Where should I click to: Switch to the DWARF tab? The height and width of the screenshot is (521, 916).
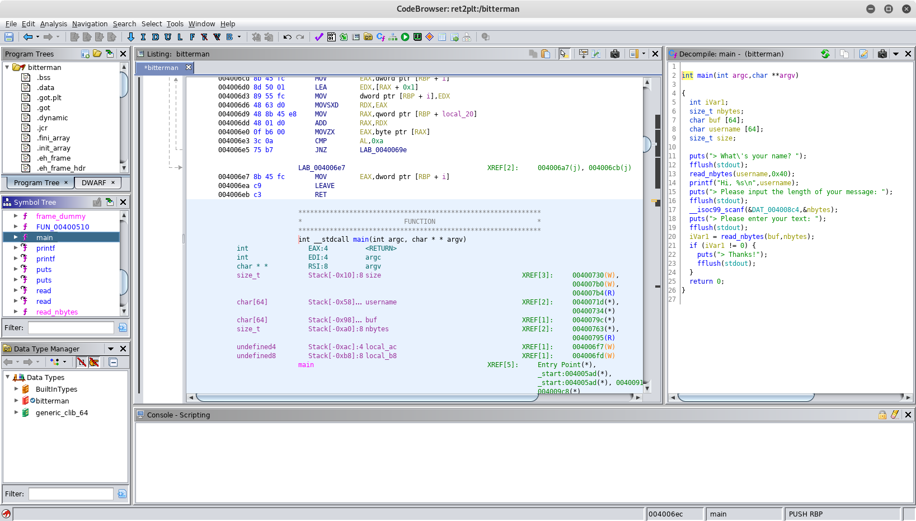pyautogui.click(x=93, y=182)
